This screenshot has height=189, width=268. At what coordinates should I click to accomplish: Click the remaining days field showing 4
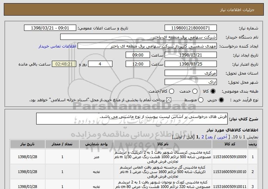coord(100,64)
